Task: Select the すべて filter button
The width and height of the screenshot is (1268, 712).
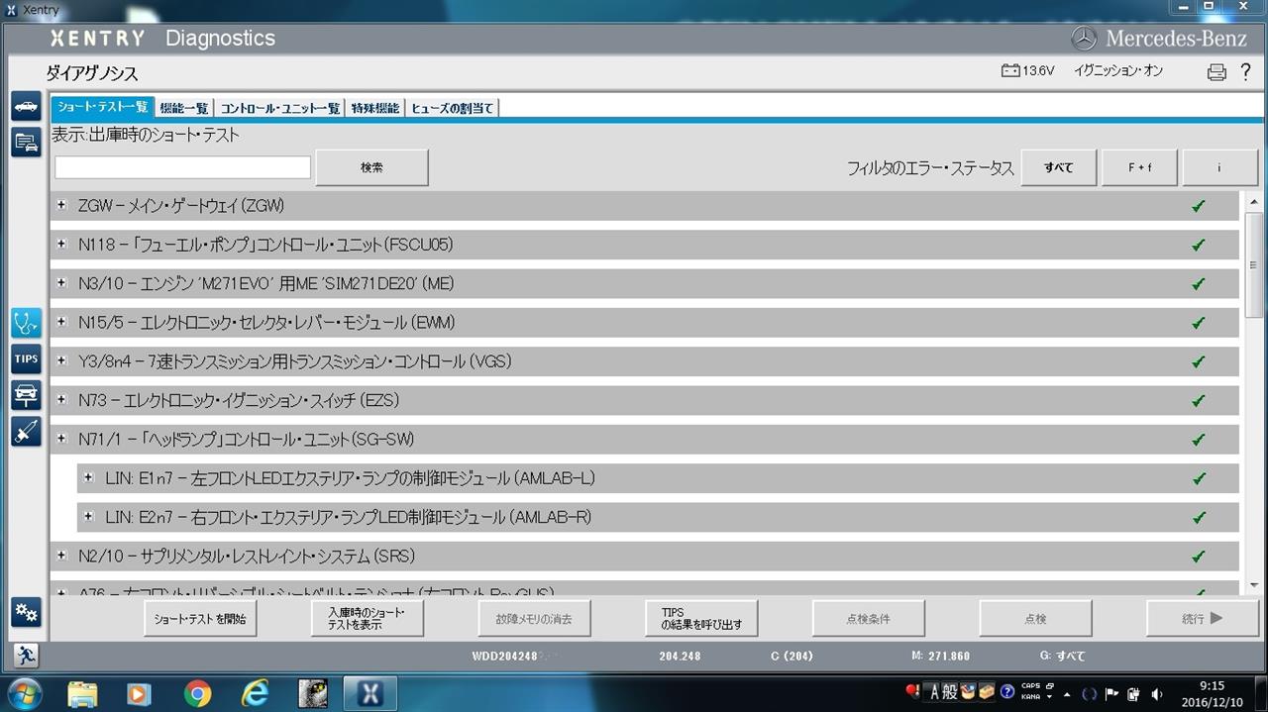Action: coord(1059,167)
